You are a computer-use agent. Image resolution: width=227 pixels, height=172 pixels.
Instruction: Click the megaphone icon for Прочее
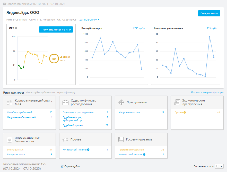65,139
